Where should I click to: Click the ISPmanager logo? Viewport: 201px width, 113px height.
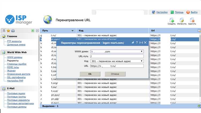(x=18, y=20)
